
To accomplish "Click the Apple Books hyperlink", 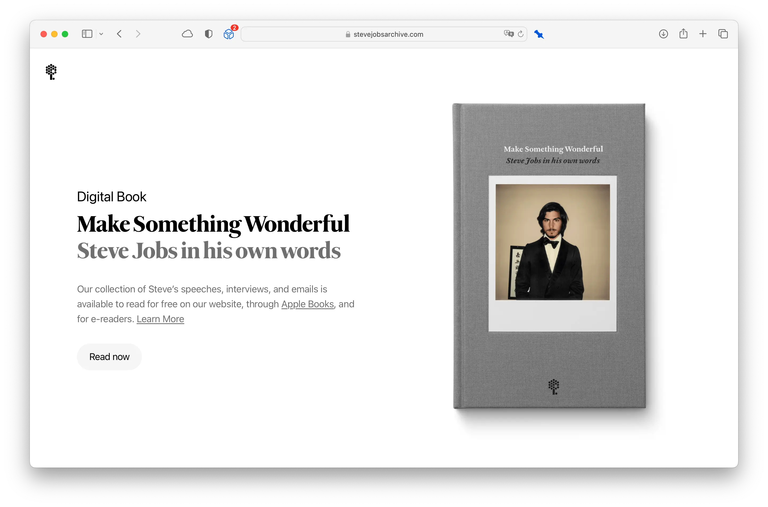I will pyautogui.click(x=307, y=304).
